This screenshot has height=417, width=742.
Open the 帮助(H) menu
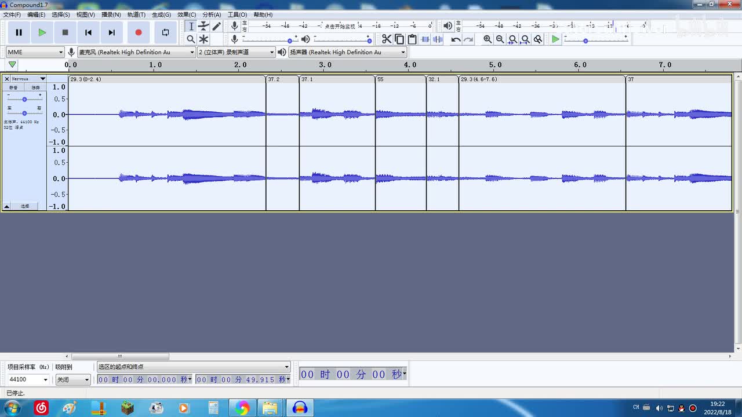[263, 14]
